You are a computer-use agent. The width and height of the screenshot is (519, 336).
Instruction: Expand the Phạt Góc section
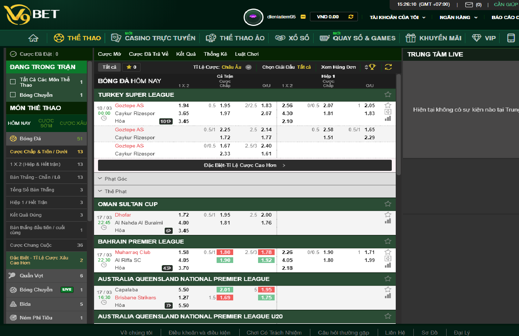point(245,179)
